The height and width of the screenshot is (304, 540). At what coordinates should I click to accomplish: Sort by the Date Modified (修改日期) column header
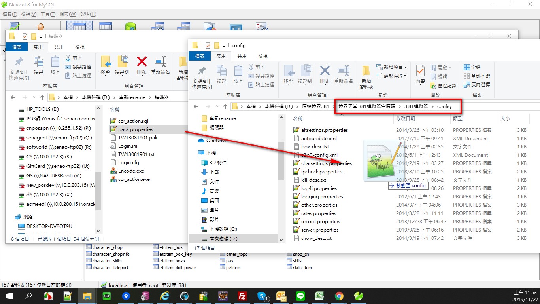[x=406, y=118]
